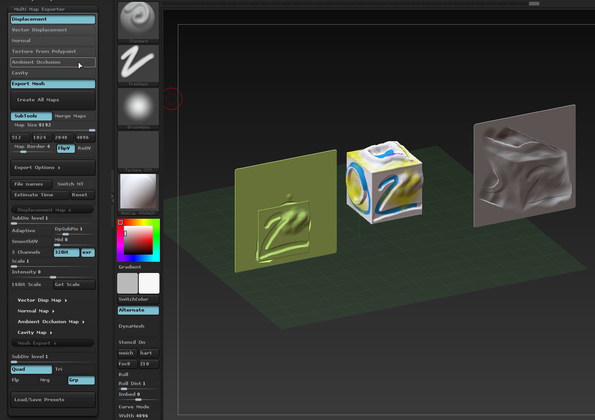Collapse the Displacement Map section

tap(53, 210)
